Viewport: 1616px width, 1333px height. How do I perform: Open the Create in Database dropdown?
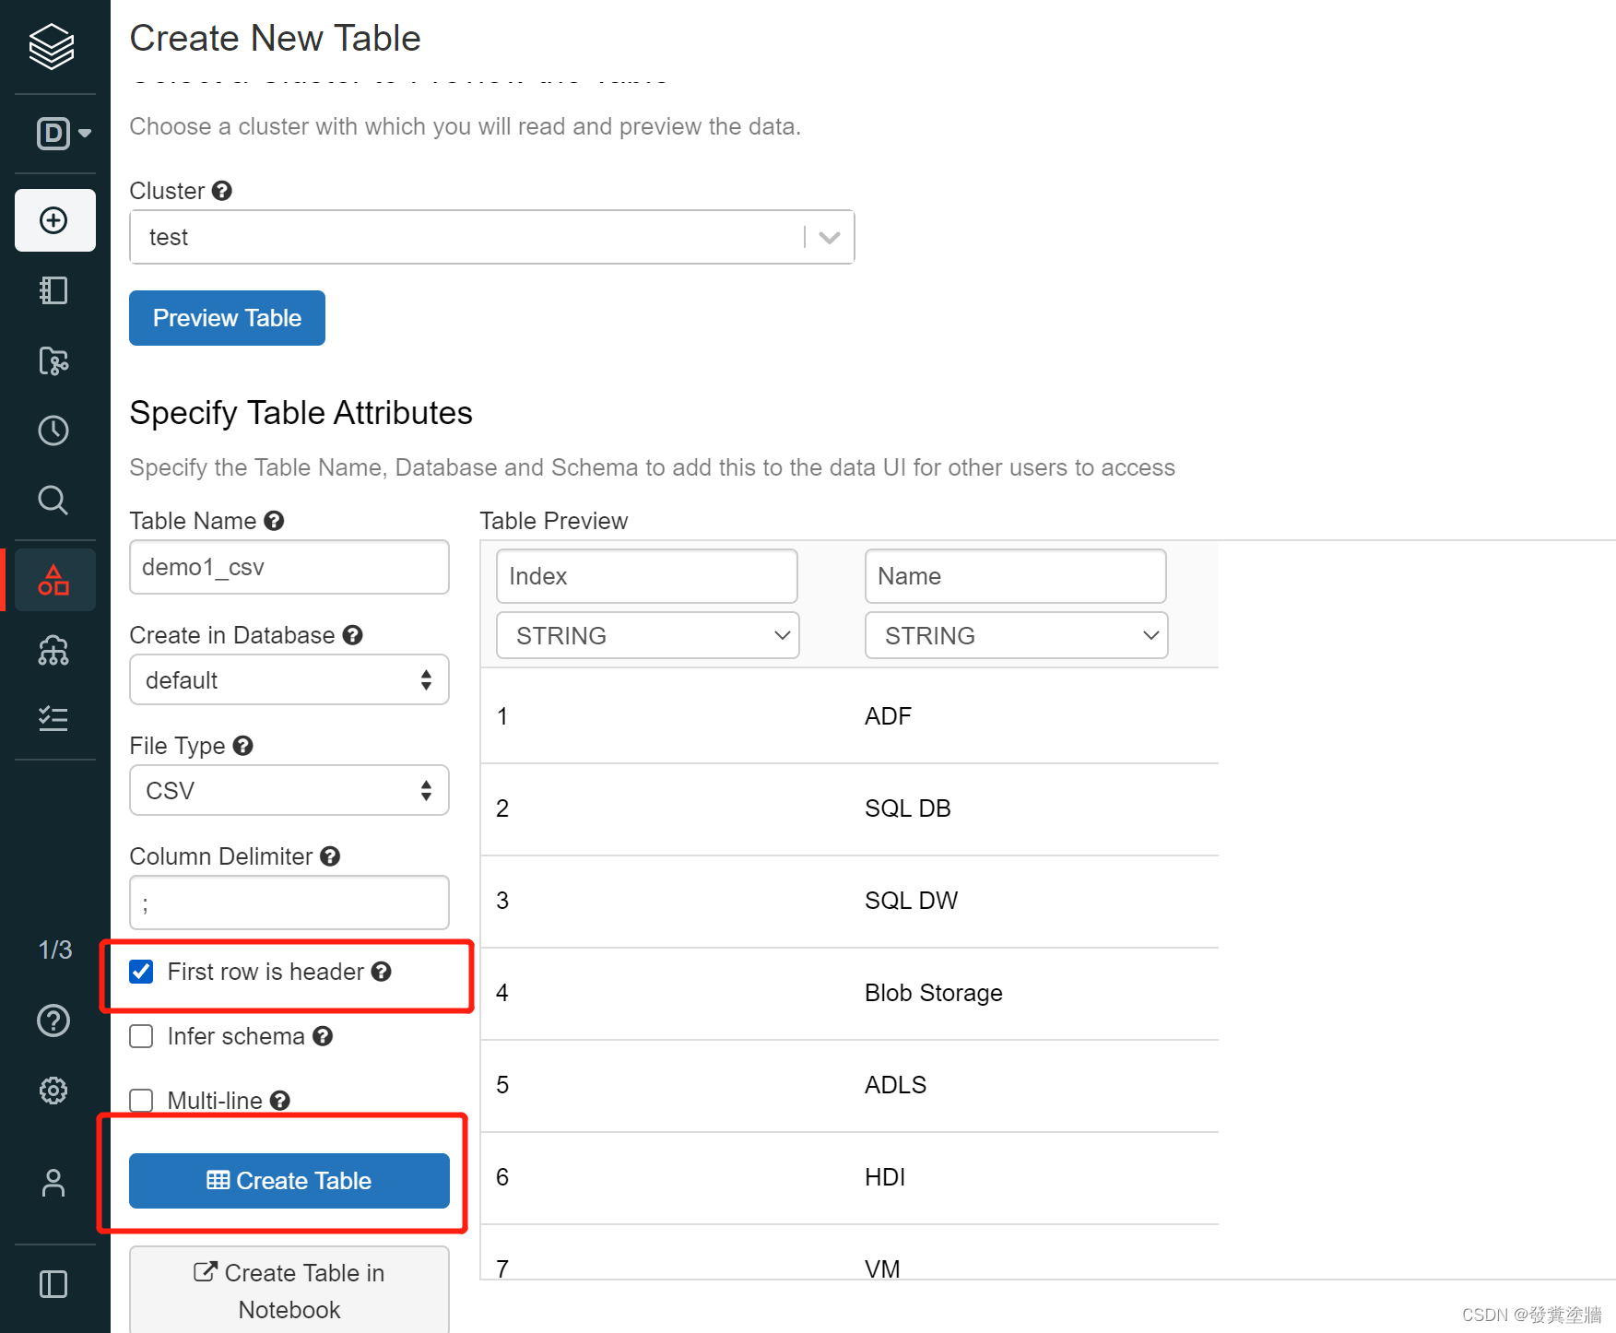(289, 679)
